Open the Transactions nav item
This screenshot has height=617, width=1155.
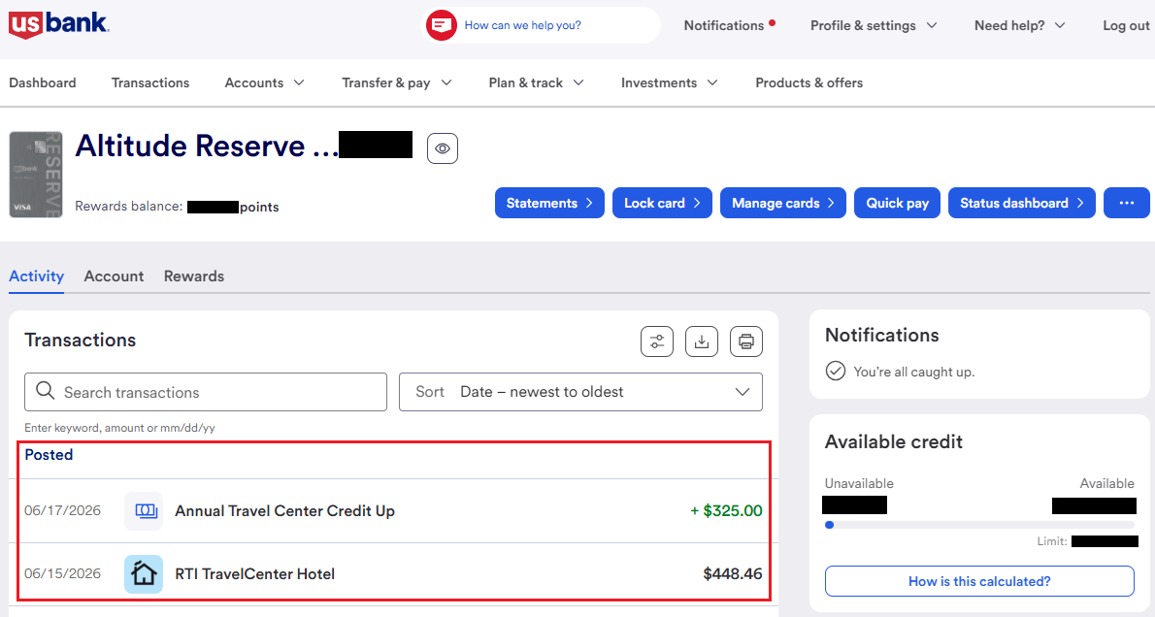point(150,82)
